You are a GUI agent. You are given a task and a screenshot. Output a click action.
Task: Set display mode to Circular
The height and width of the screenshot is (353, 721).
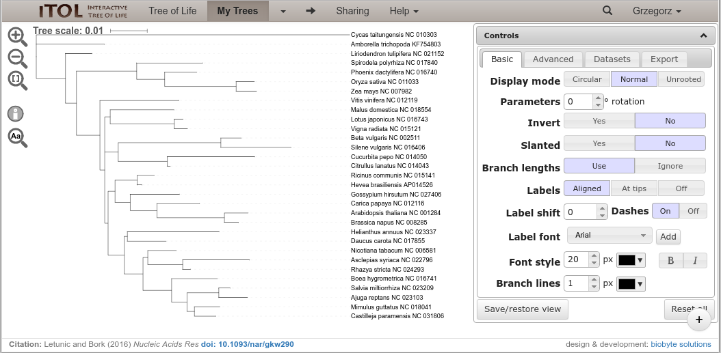(x=587, y=79)
